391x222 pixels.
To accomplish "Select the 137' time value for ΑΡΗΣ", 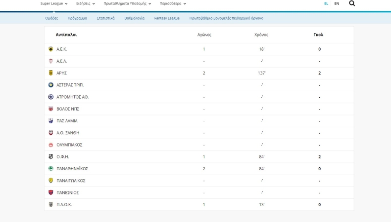I will (262, 73).
